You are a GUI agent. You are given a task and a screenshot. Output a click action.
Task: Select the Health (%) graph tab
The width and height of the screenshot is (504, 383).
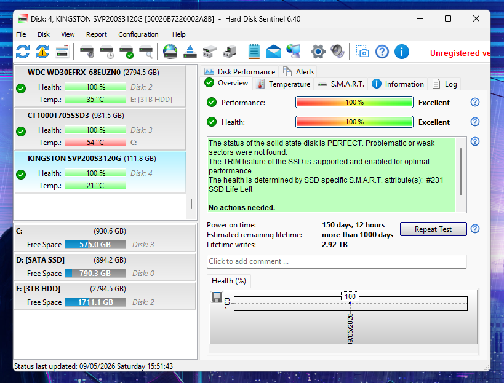pos(229,281)
